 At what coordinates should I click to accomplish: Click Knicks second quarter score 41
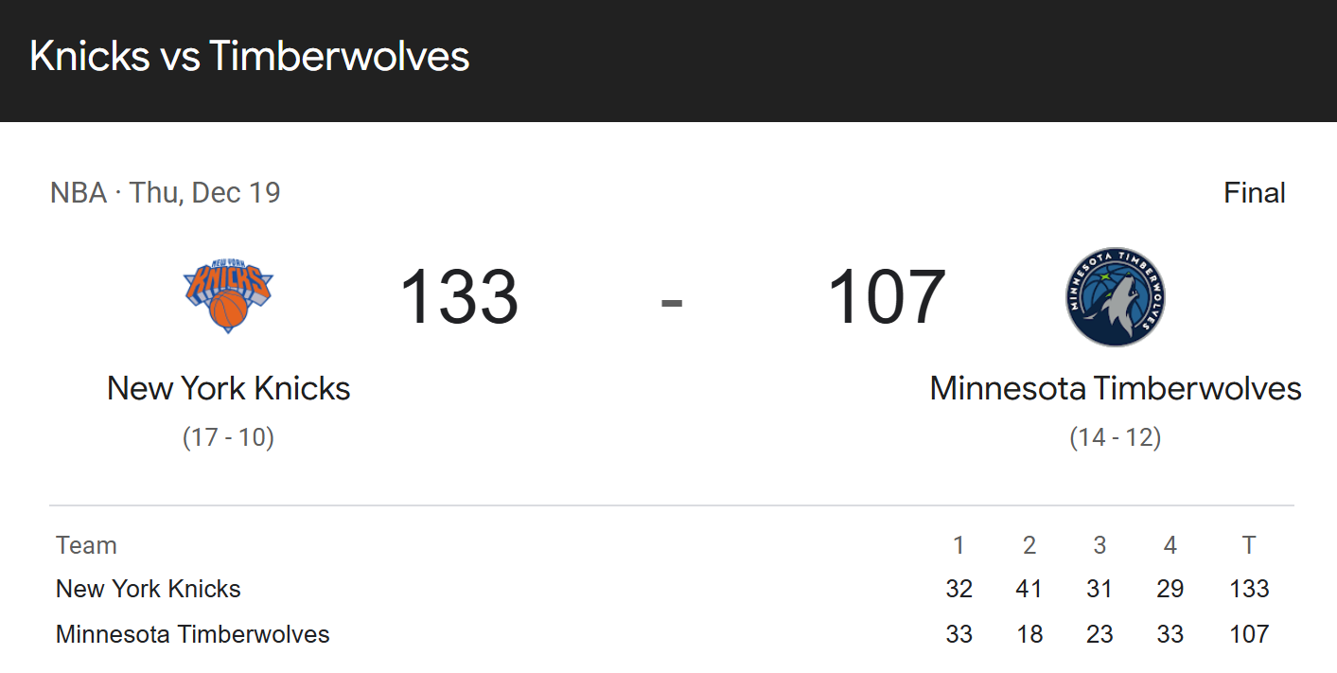tap(1029, 589)
